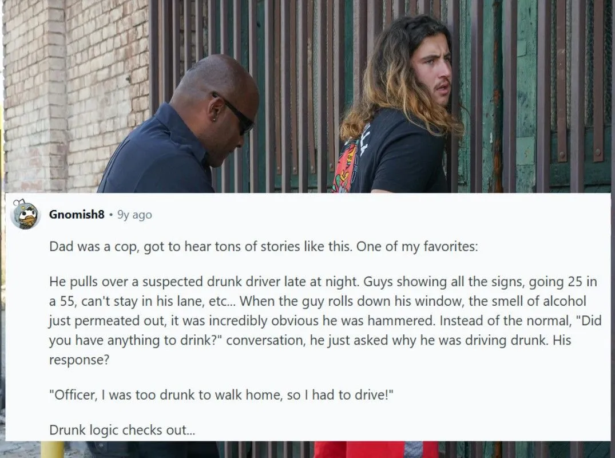Select the "Drunk logic checks out..." line
This screenshot has height=458, width=615.
(122, 430)
